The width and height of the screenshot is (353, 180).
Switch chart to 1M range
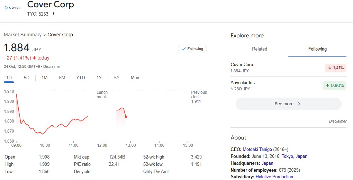(44, 78)
